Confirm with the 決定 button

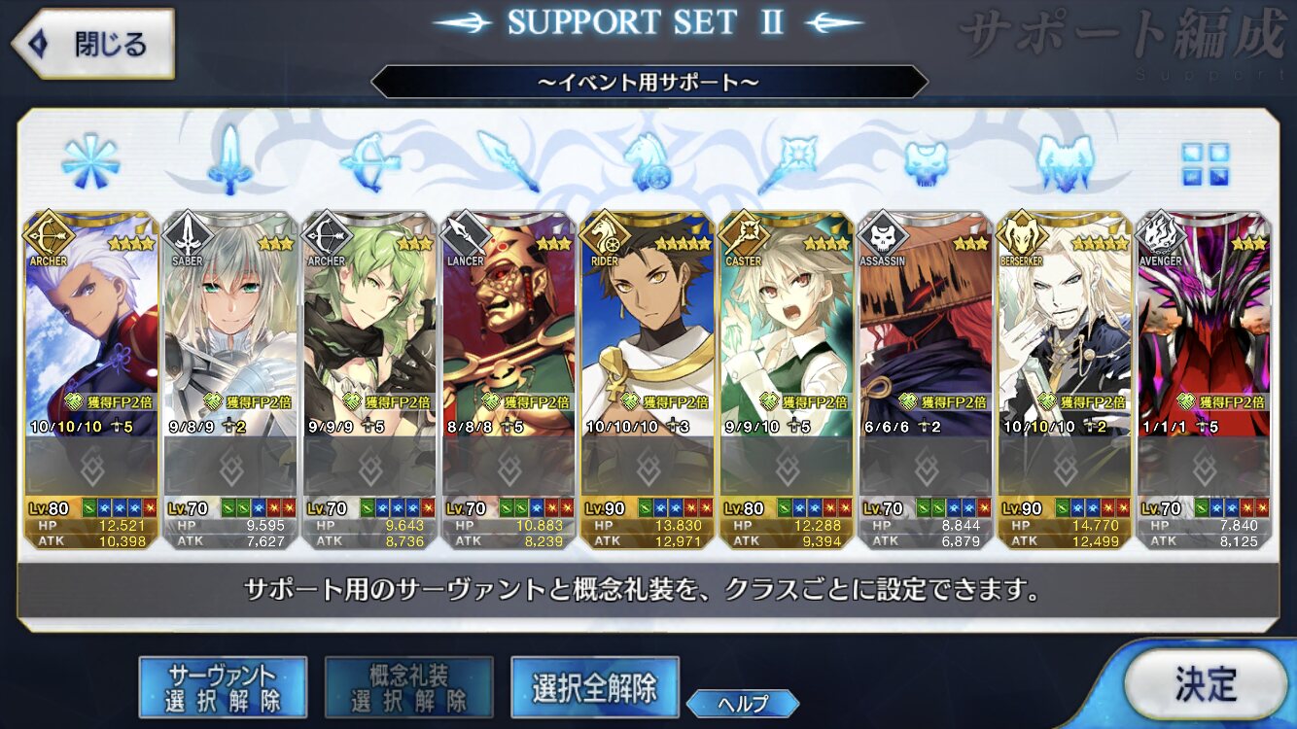coord(1206,684)
